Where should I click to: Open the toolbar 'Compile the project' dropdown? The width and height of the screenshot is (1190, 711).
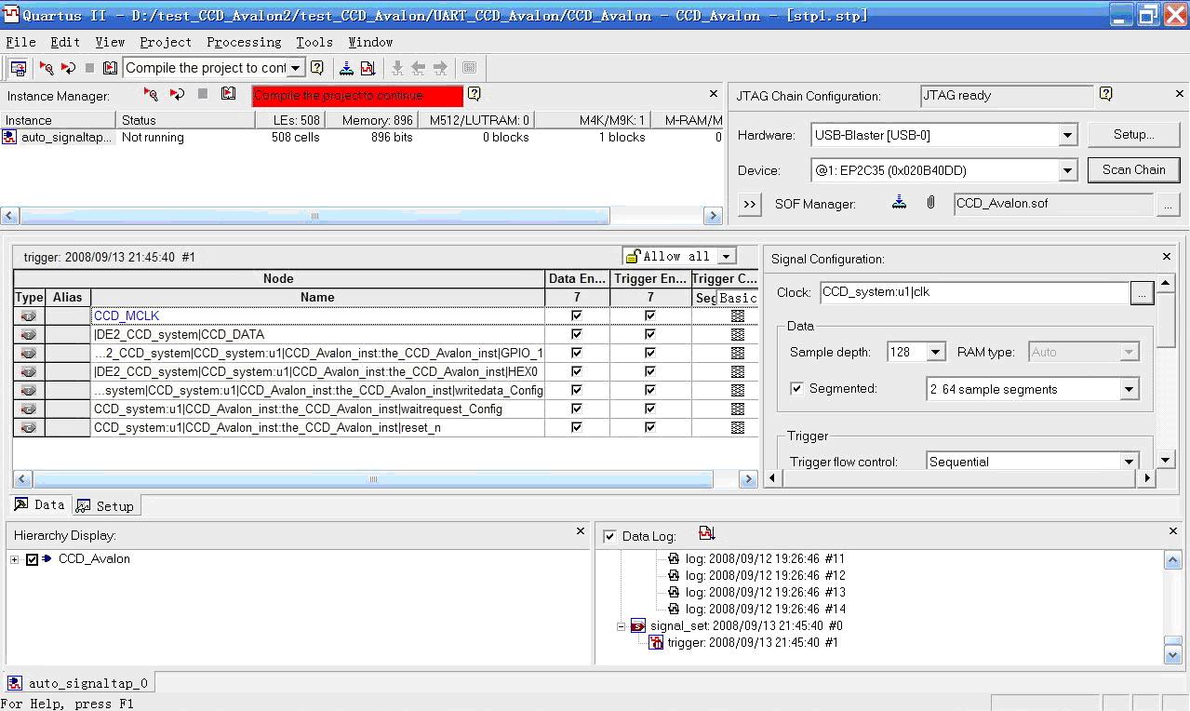[295, 68]
